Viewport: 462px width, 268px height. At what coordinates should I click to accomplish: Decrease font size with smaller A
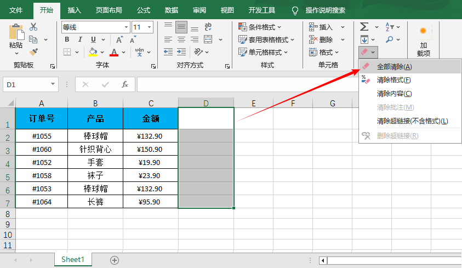133,40
